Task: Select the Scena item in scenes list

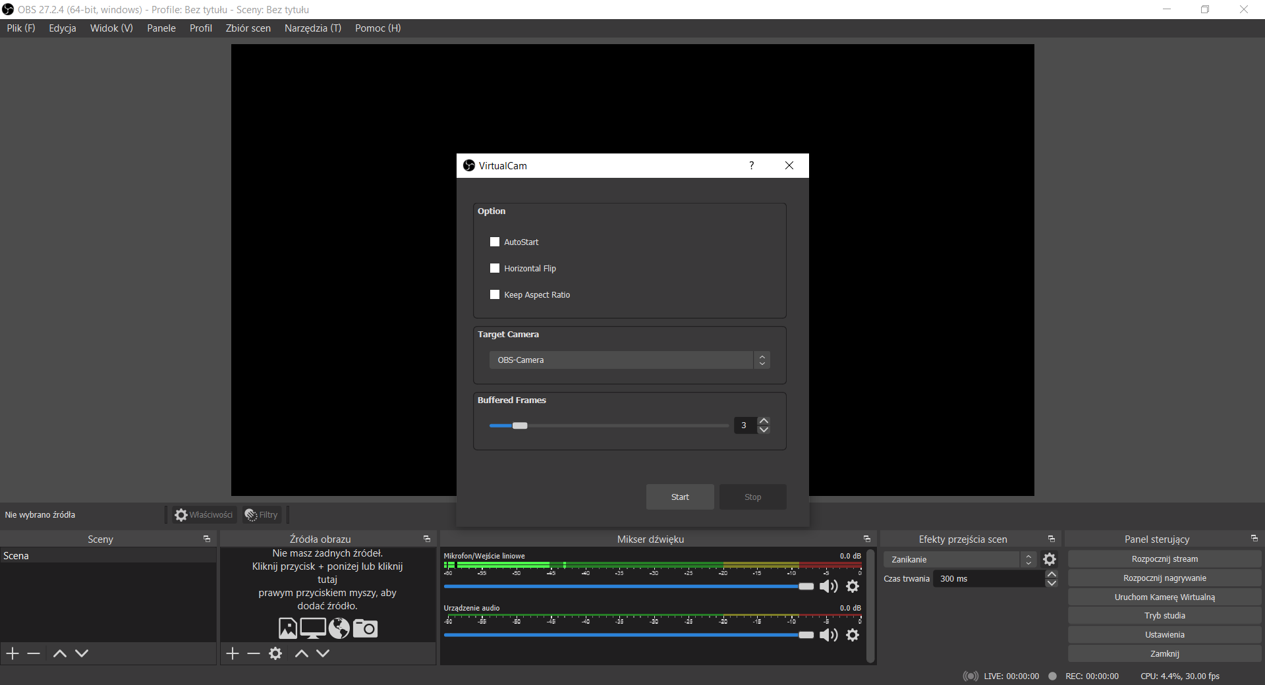Action: [x=108, y=556]
